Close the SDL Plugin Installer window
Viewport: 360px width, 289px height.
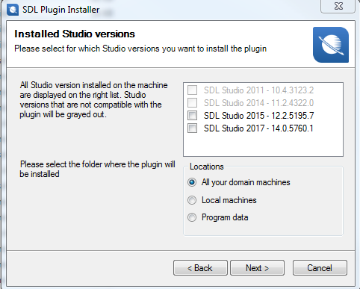click(x=338, y=6)
